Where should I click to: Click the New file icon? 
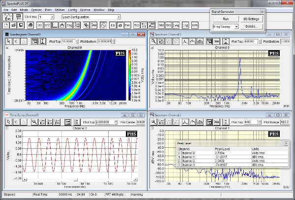pos(6,25)
